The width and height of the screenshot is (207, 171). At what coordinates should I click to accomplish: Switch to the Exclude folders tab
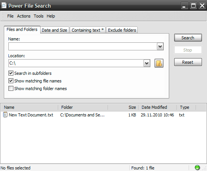pos(122,30)
